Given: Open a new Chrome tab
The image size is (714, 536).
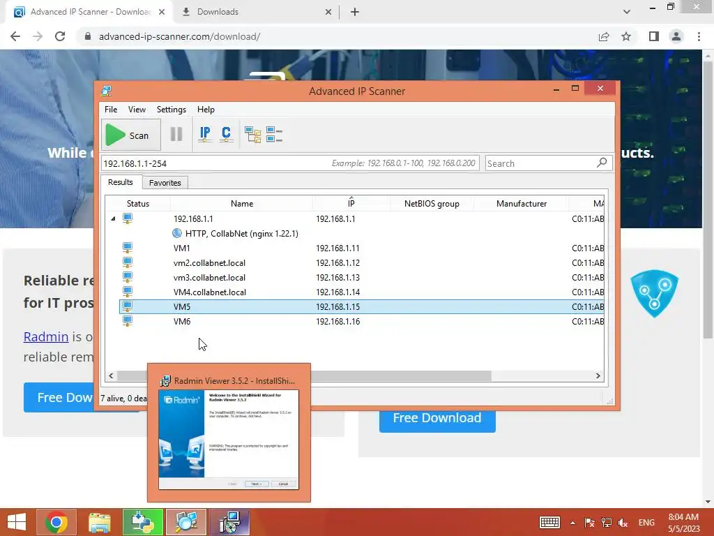Looking at the screenshot, I should click(x=355, y=12).
